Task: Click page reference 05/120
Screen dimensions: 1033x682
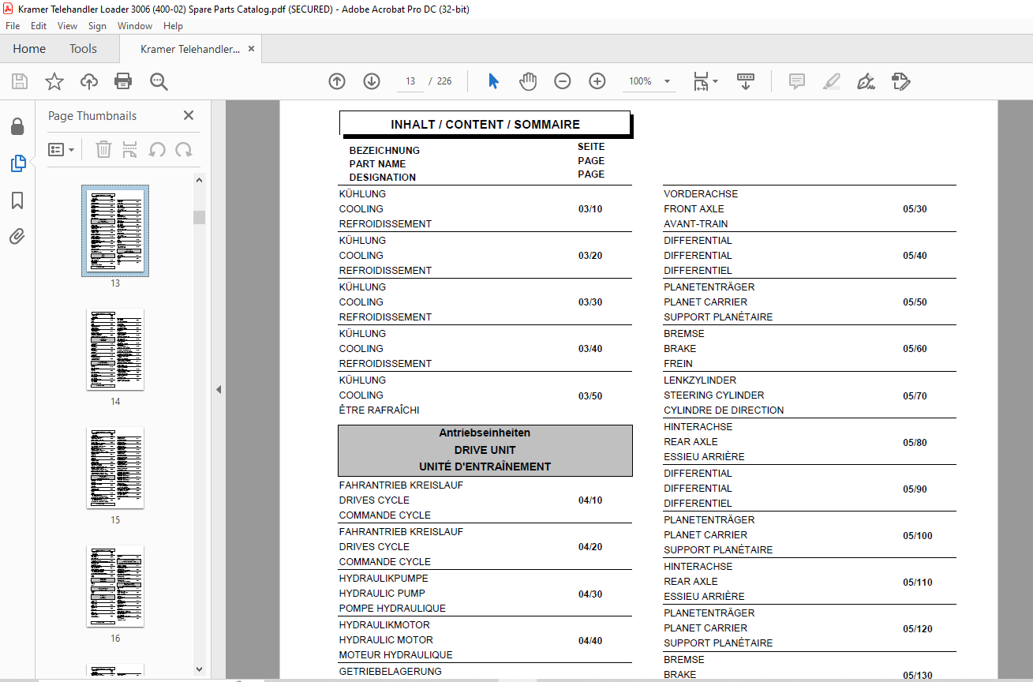Action: pos(917,629)
